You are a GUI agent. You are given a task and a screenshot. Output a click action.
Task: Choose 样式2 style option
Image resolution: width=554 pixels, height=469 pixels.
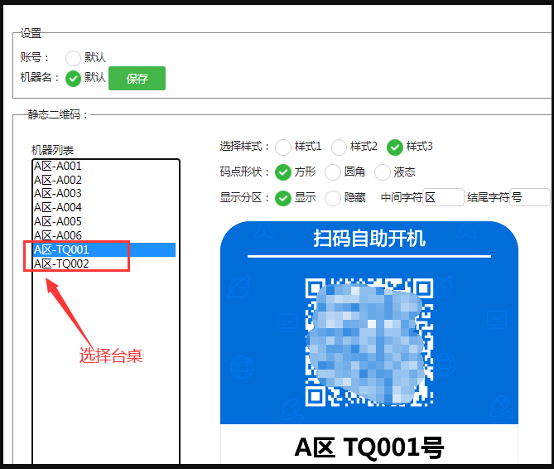click(339, 147)
